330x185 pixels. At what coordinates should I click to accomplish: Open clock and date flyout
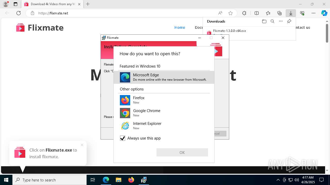click(308, 180)
